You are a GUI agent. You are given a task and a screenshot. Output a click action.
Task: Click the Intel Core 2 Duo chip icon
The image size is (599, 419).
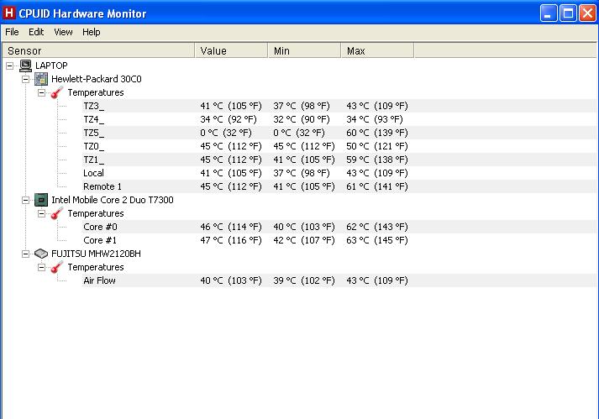41,200
